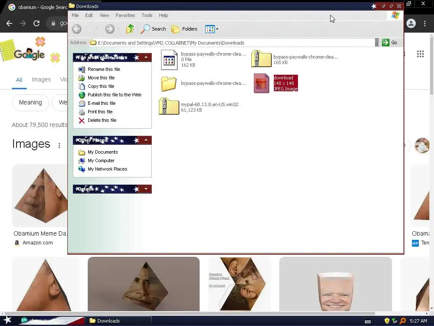Reload the Chrome page
This screenshot has width=434, height=326.
pyautogui.click(x=36, y=23)
